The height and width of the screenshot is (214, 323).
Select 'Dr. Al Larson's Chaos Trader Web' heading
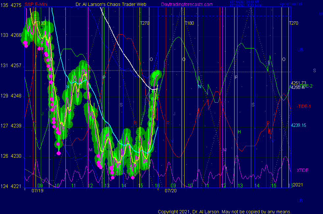pos(111,4)
